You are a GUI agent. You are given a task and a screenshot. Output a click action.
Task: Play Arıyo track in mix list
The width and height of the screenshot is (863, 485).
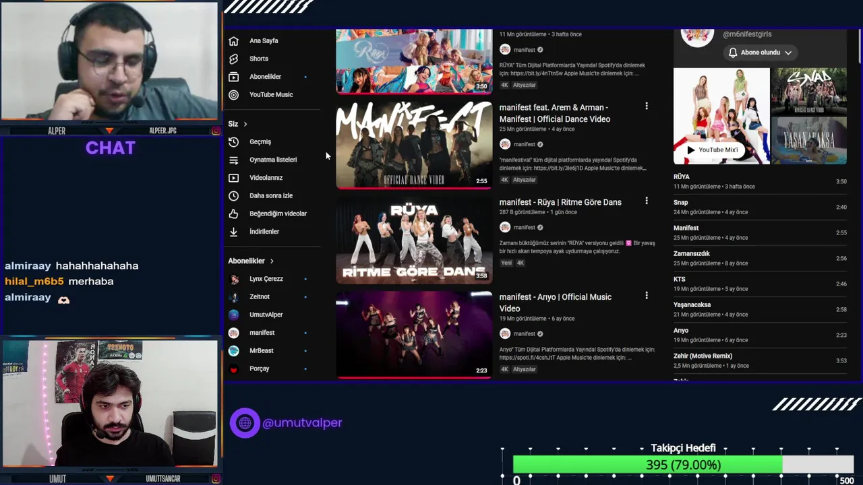coord(760,335)
